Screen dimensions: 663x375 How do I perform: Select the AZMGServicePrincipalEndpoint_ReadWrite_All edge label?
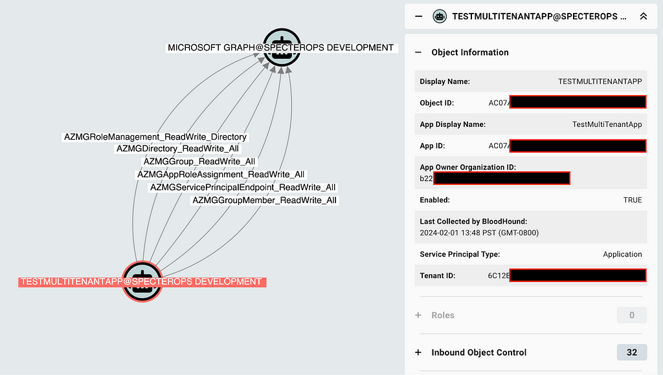click(243, 187)
